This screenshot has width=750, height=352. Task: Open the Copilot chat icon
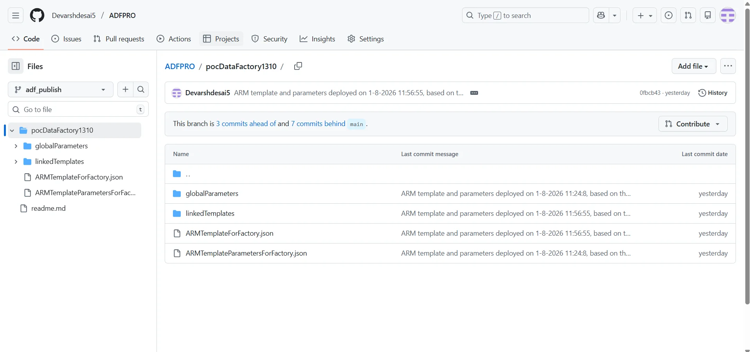point(601,16)
